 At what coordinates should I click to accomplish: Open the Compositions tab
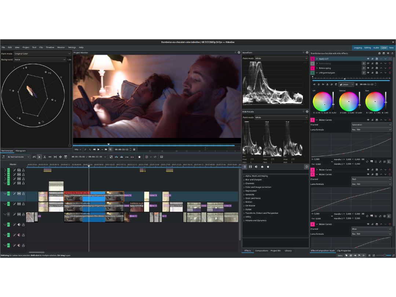[x=261, y=250]
